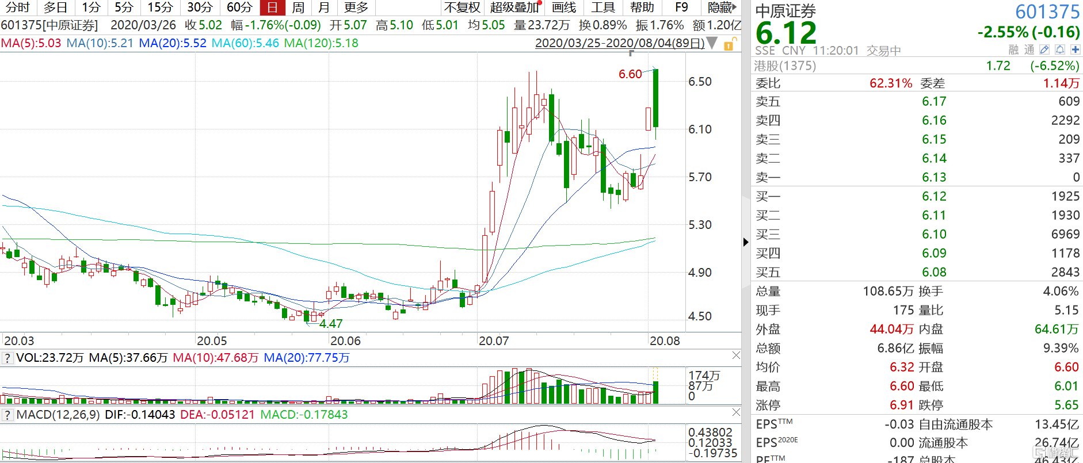Click the VOL:23.72万 indicator label
This screenshot has height=463, width=1083.
50,358
